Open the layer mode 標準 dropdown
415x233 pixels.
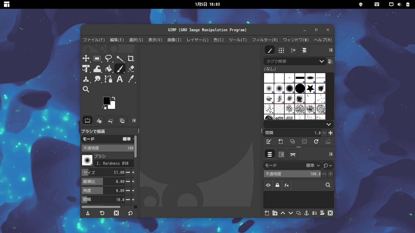[x=313, y=165]
